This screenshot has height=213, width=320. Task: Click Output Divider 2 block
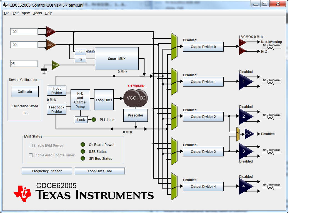(x=203, y=116)
